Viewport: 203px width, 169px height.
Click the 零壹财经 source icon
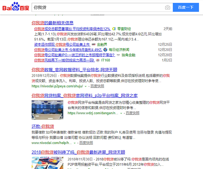click(x=114, y=29)
